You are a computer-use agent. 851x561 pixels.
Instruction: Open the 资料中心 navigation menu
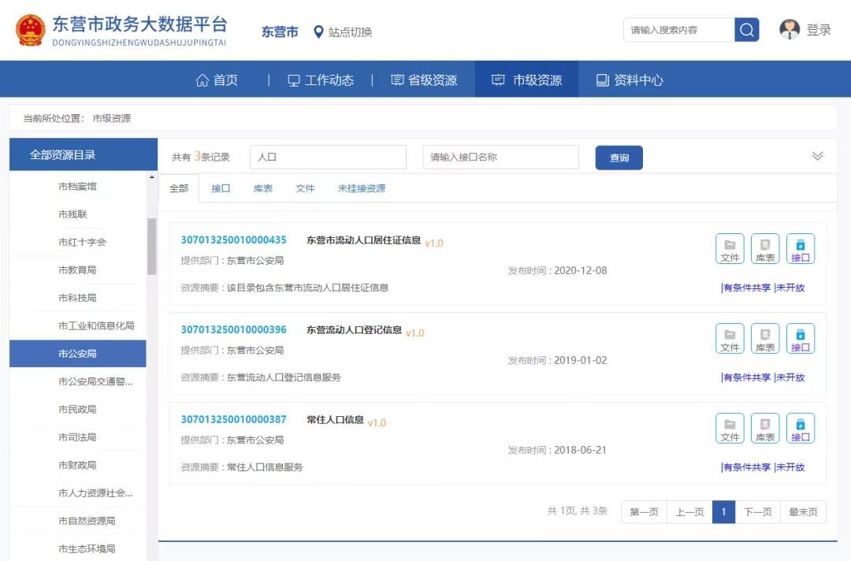[629, 80]
